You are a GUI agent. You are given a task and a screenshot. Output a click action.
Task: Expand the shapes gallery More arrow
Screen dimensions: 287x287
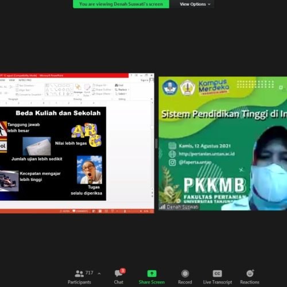pyautogui.click(x=72, y=94)
